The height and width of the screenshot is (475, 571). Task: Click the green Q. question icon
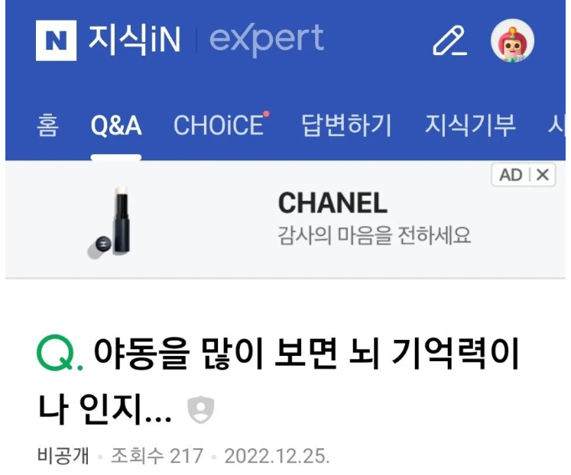click(x=60, y=353)
